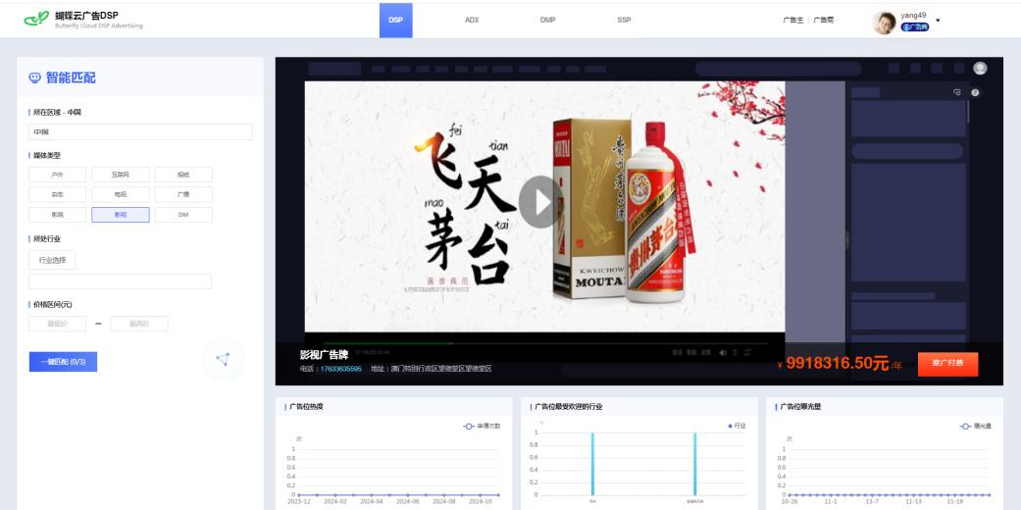
Task: Click the 广告位热度 chart heading
Action: click(x=306, y=406)
